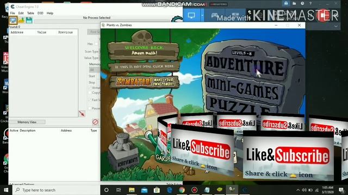Start Adventure mode on the tombstone
Screen dimensions: 348x195
(245, 66)
